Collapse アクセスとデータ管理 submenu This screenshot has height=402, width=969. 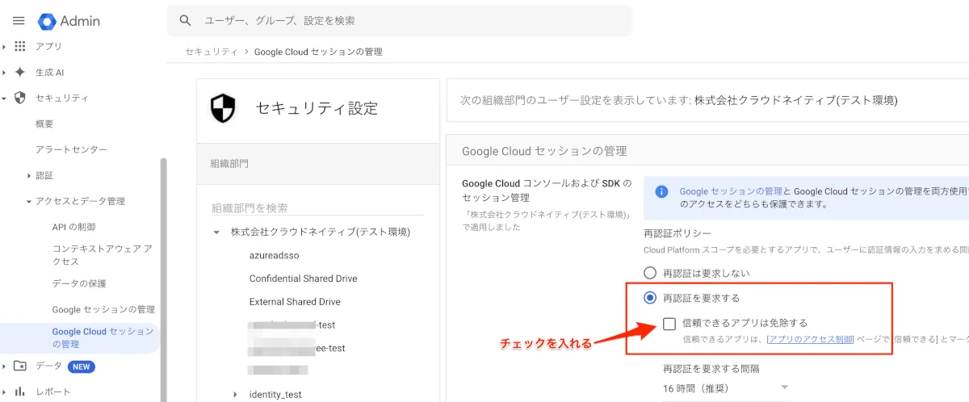(x=29, y=201)
